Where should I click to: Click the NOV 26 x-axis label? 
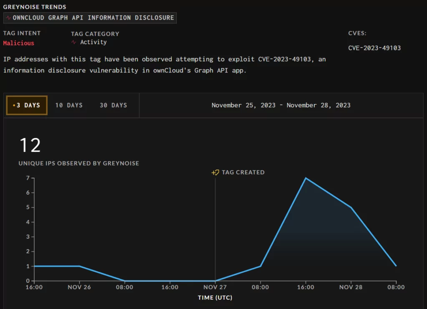pos(79,287)
